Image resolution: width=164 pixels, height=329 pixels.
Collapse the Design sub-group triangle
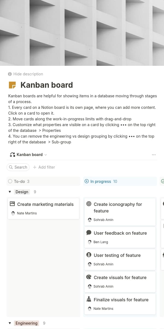pos(10,192)
